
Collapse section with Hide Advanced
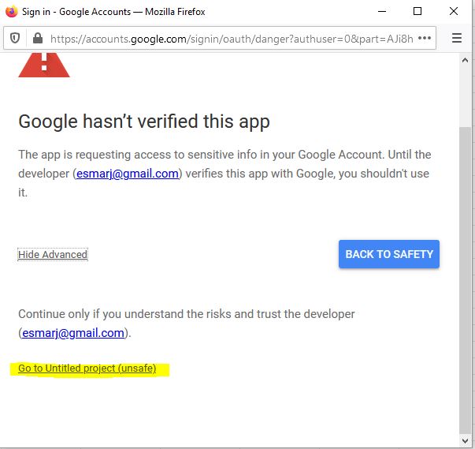point(53,254)
